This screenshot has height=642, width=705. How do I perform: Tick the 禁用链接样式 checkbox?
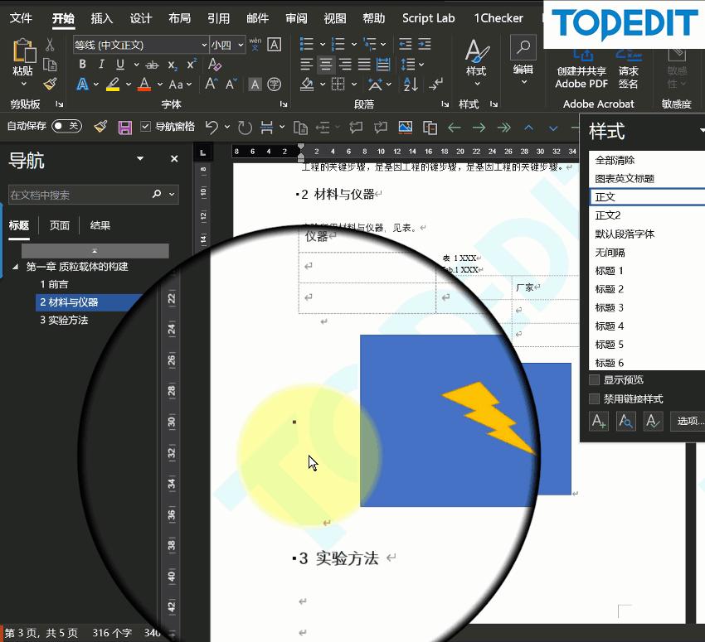pyautogui.click(x=594, y=399)
